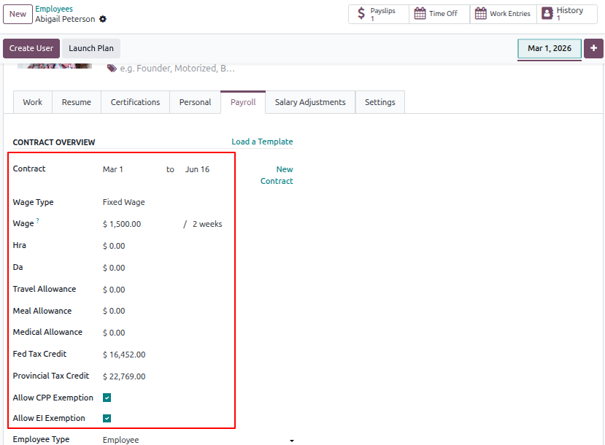Open the Time Off stat button
Image resolution: width=605 pixels, height=445 pixels.
pyautogui.click(x=439, y=14)
